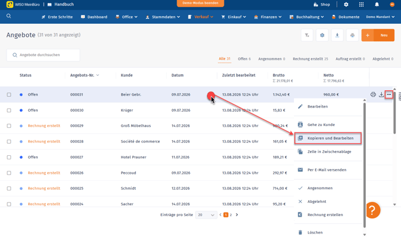Open the settings gear in top bar
The height and width of the screenshot is (237, 401).
(346, 4)
